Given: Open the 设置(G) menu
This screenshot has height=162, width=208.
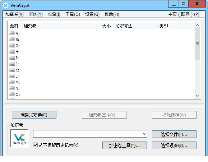Looking at the screenshot, I should point(92,14).
